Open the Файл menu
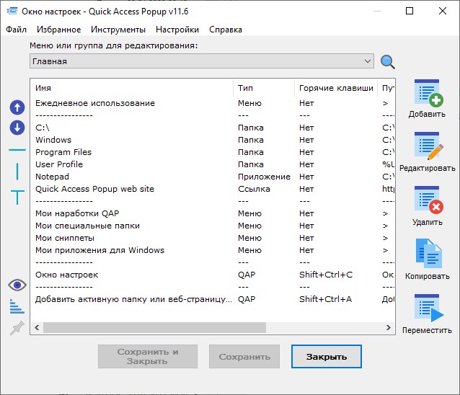 (17, 30)
